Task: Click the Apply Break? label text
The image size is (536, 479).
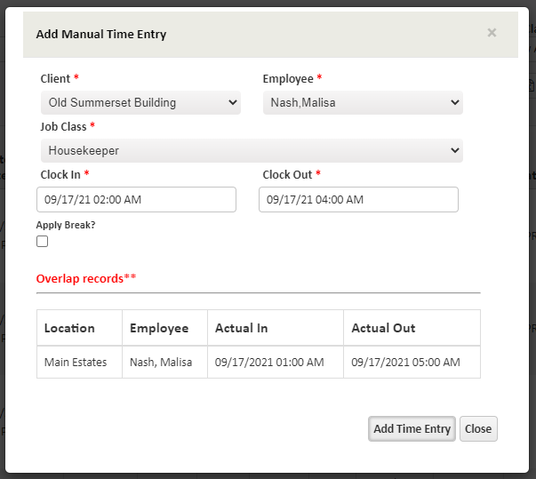Action: 66,225
